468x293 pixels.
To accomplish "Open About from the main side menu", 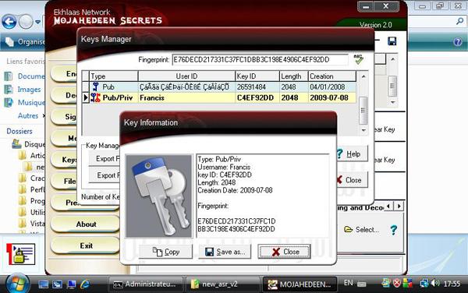I will pos(86,224).
